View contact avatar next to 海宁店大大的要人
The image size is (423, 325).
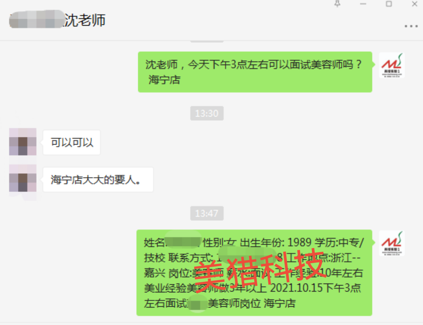click(x=23, y=178)
